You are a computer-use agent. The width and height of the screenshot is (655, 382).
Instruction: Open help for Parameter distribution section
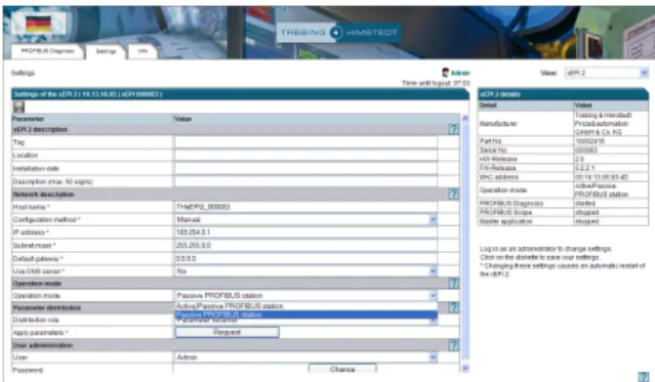453,308
